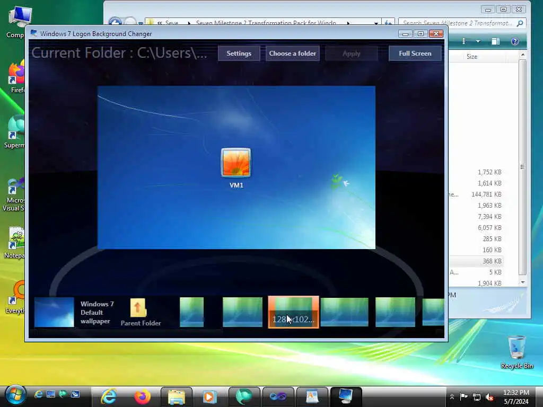The height and width of the screenshot is (407, 543).
Task: Toggle the Explorer preview pane icon
Action: 496,41
